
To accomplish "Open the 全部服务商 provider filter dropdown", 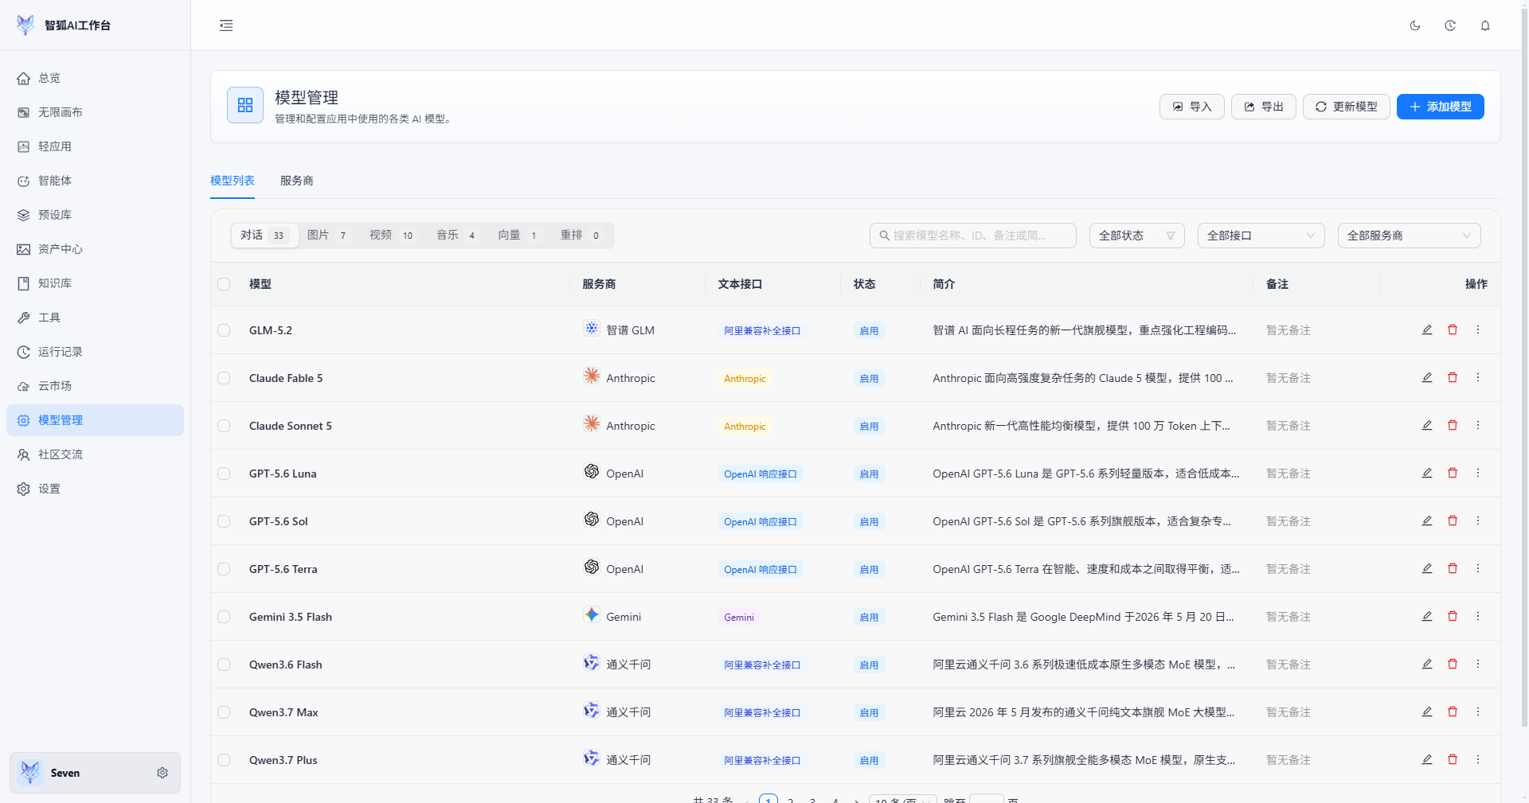I will pyautogui.click(x=1409, y=236).
